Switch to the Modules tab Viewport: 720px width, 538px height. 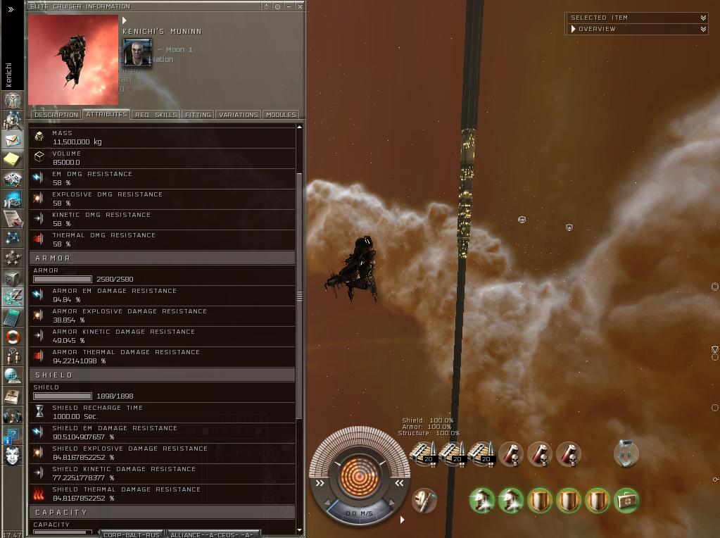(281, 114)
